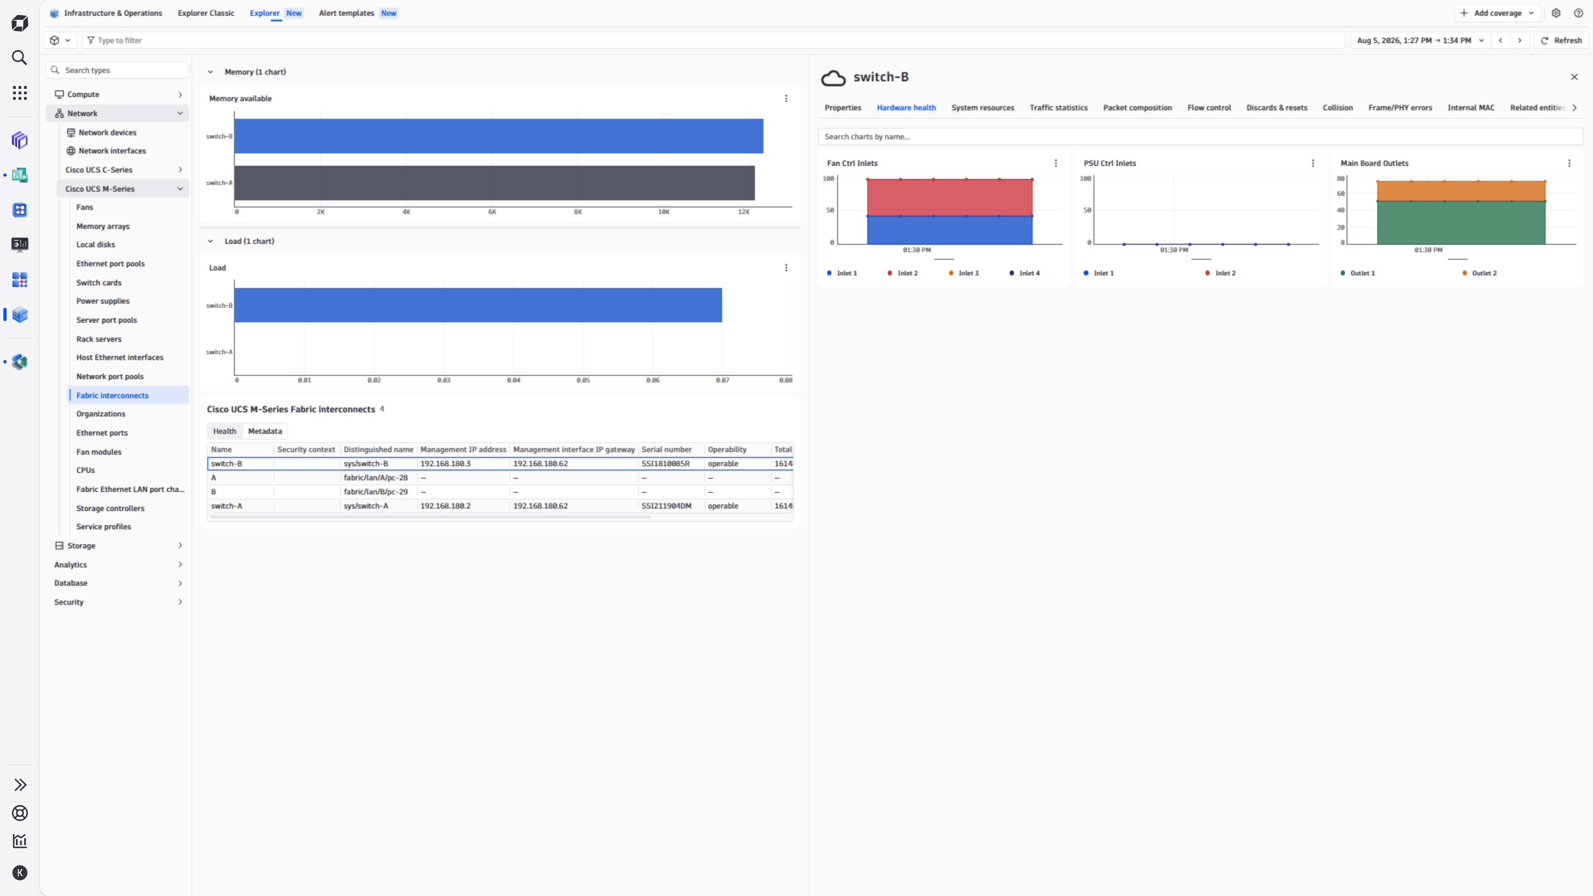Open the user avatar K icon
1593x896 pixels.
[20, 872]
